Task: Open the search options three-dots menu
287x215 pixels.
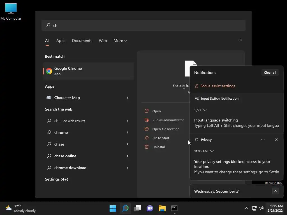Action: [x=240, y=40]
